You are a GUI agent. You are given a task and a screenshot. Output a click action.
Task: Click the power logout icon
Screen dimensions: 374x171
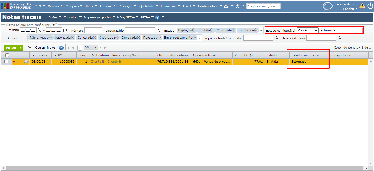pyautogui.click(x=370, y=6)
